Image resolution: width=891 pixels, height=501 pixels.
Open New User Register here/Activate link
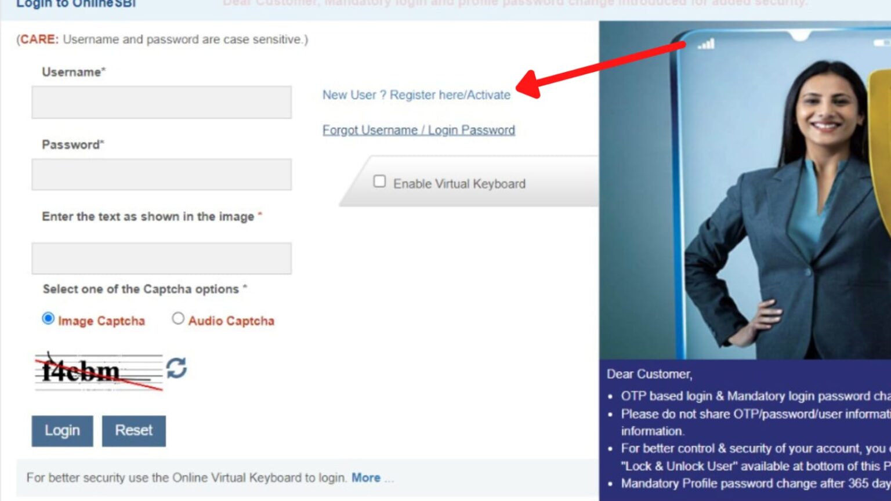pos(416,95)
